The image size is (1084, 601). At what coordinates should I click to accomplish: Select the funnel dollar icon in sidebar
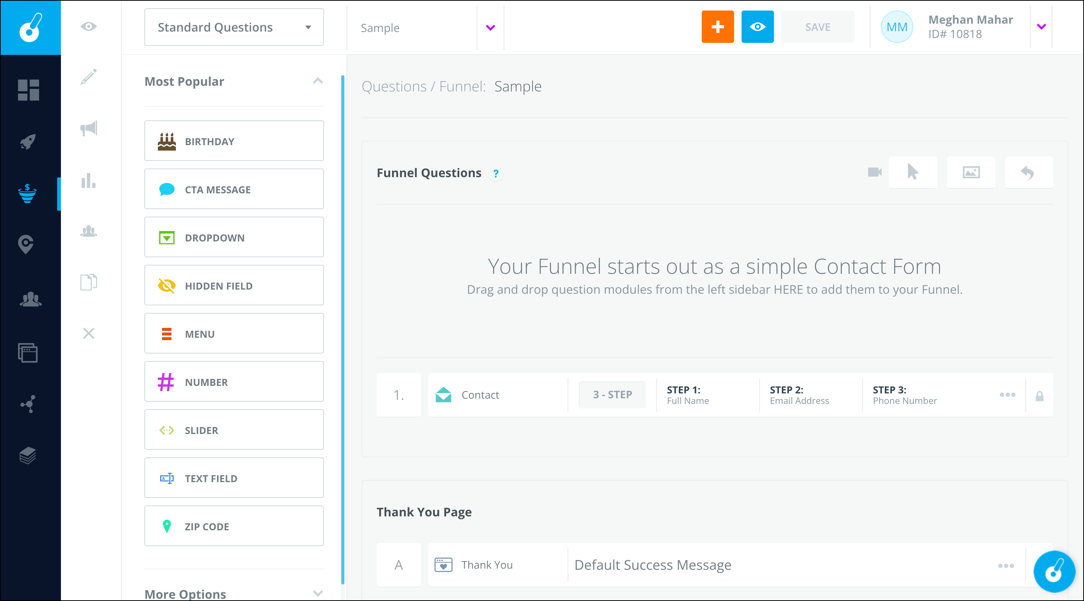coord(27,194)
